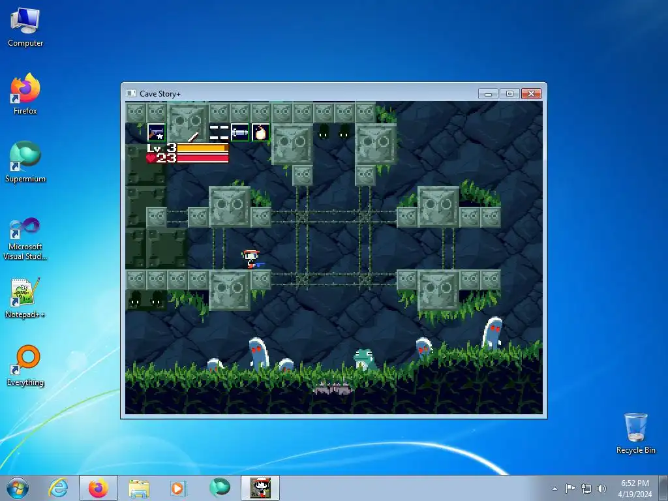Screen dimensions: 668x501
Task: Click the 'Cave Story+' window title text
Action: 160,94
